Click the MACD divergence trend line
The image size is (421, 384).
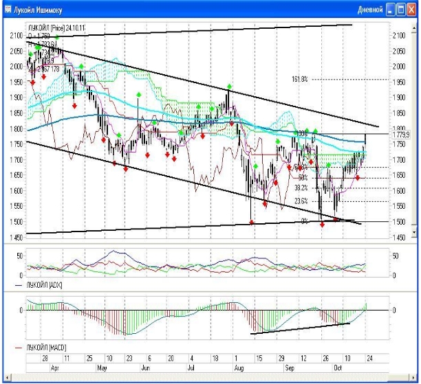click(300, 329)
